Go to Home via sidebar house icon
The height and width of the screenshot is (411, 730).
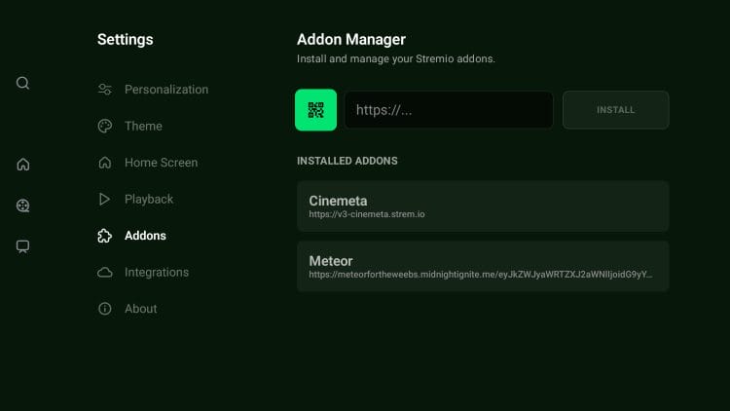click(22, 164)
